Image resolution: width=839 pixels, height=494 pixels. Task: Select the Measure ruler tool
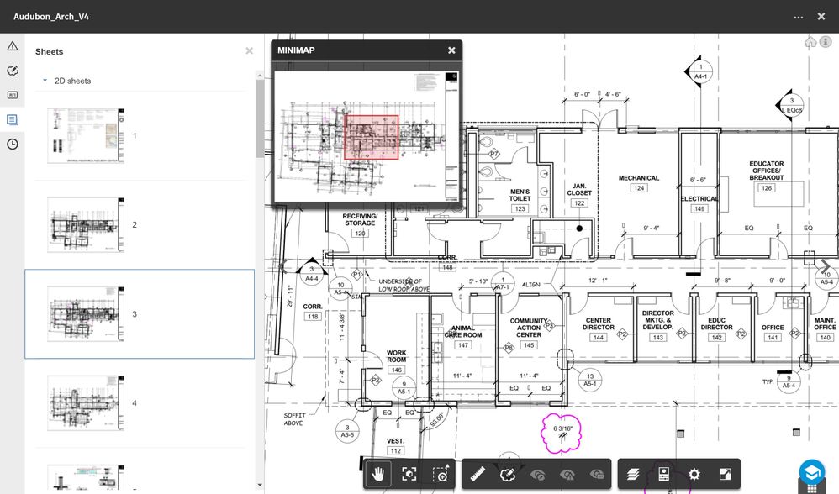coord(478,474)
